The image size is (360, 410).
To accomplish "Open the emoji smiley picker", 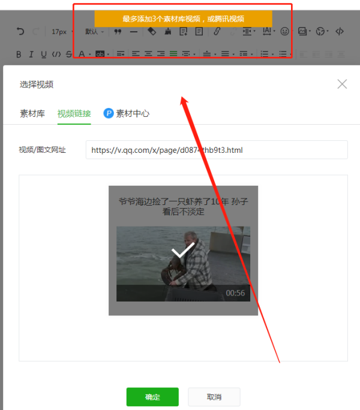I will (284, 31).
